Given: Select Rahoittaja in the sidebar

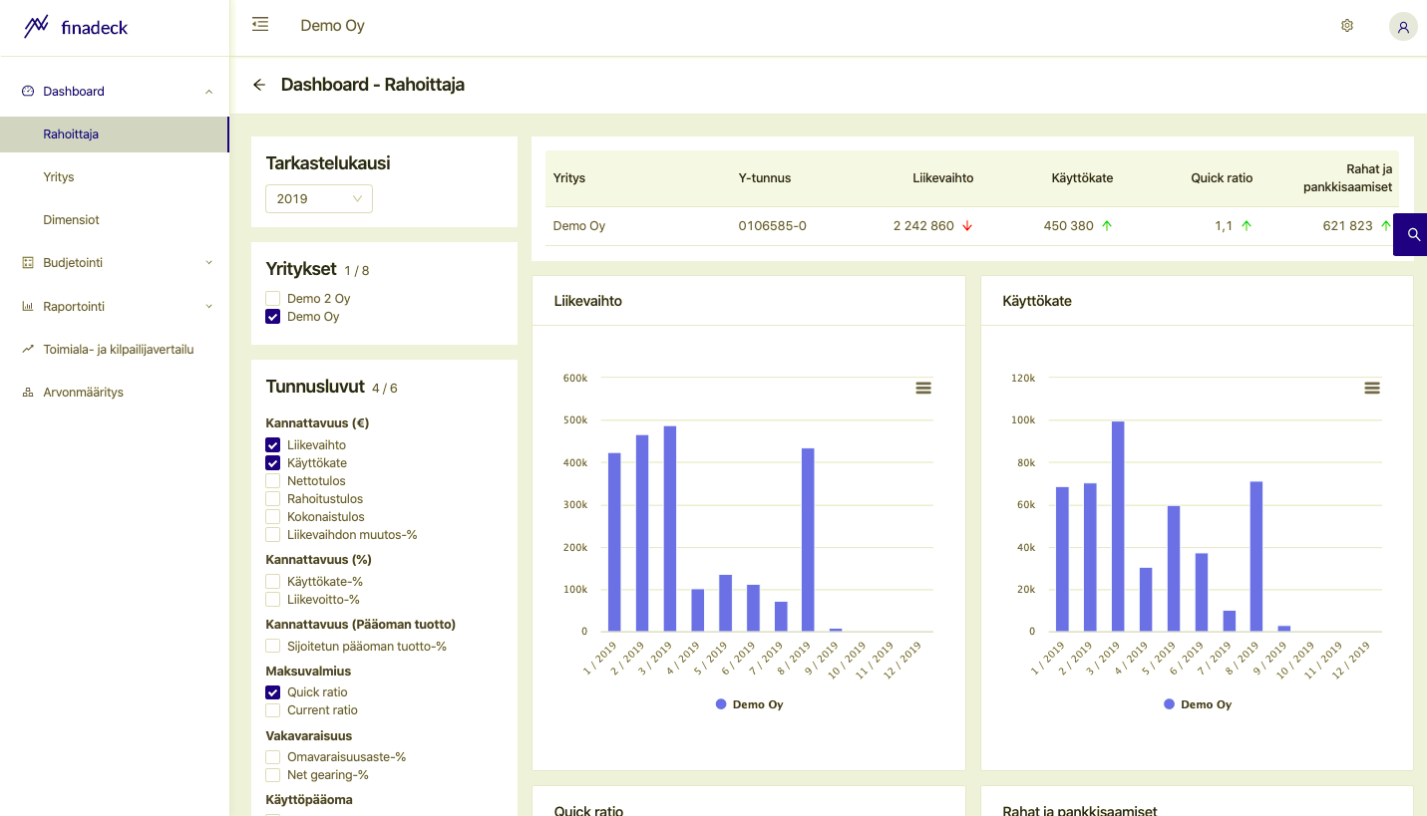Looking at the screenshot, I should [115, 135].
